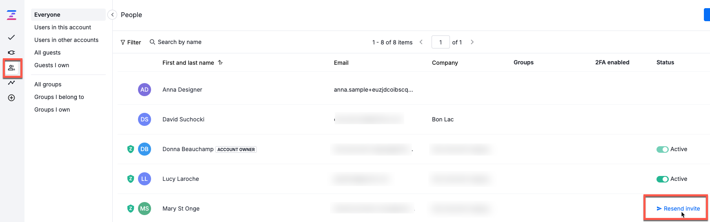710x222 pixels.
Task: Collapse the side panel with chevron button
Action: click(112, 15)
